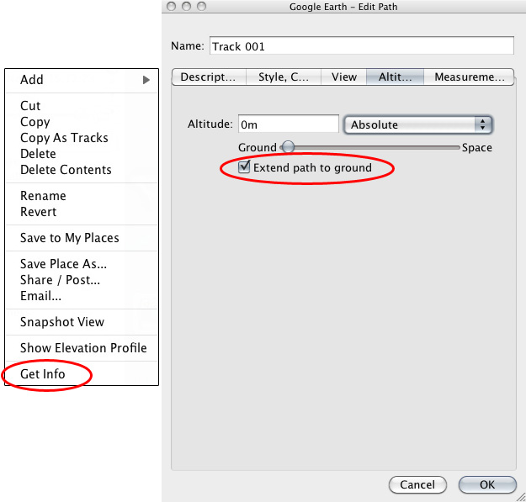Click the window resize grip corner
The width and height of the screenshot is (526, 502).
[x=521, y=497]
